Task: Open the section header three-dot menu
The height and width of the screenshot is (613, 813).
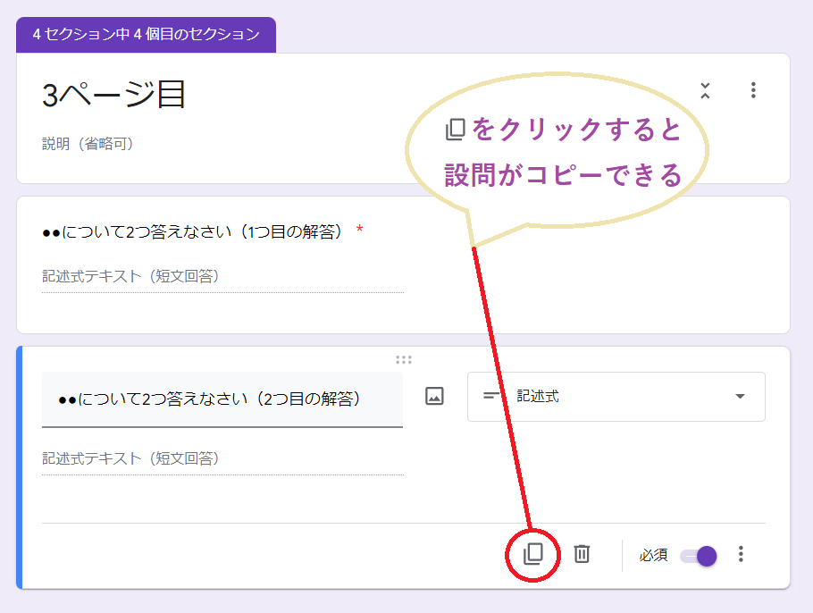Action: pyautogui.click(x=753, y=90)
